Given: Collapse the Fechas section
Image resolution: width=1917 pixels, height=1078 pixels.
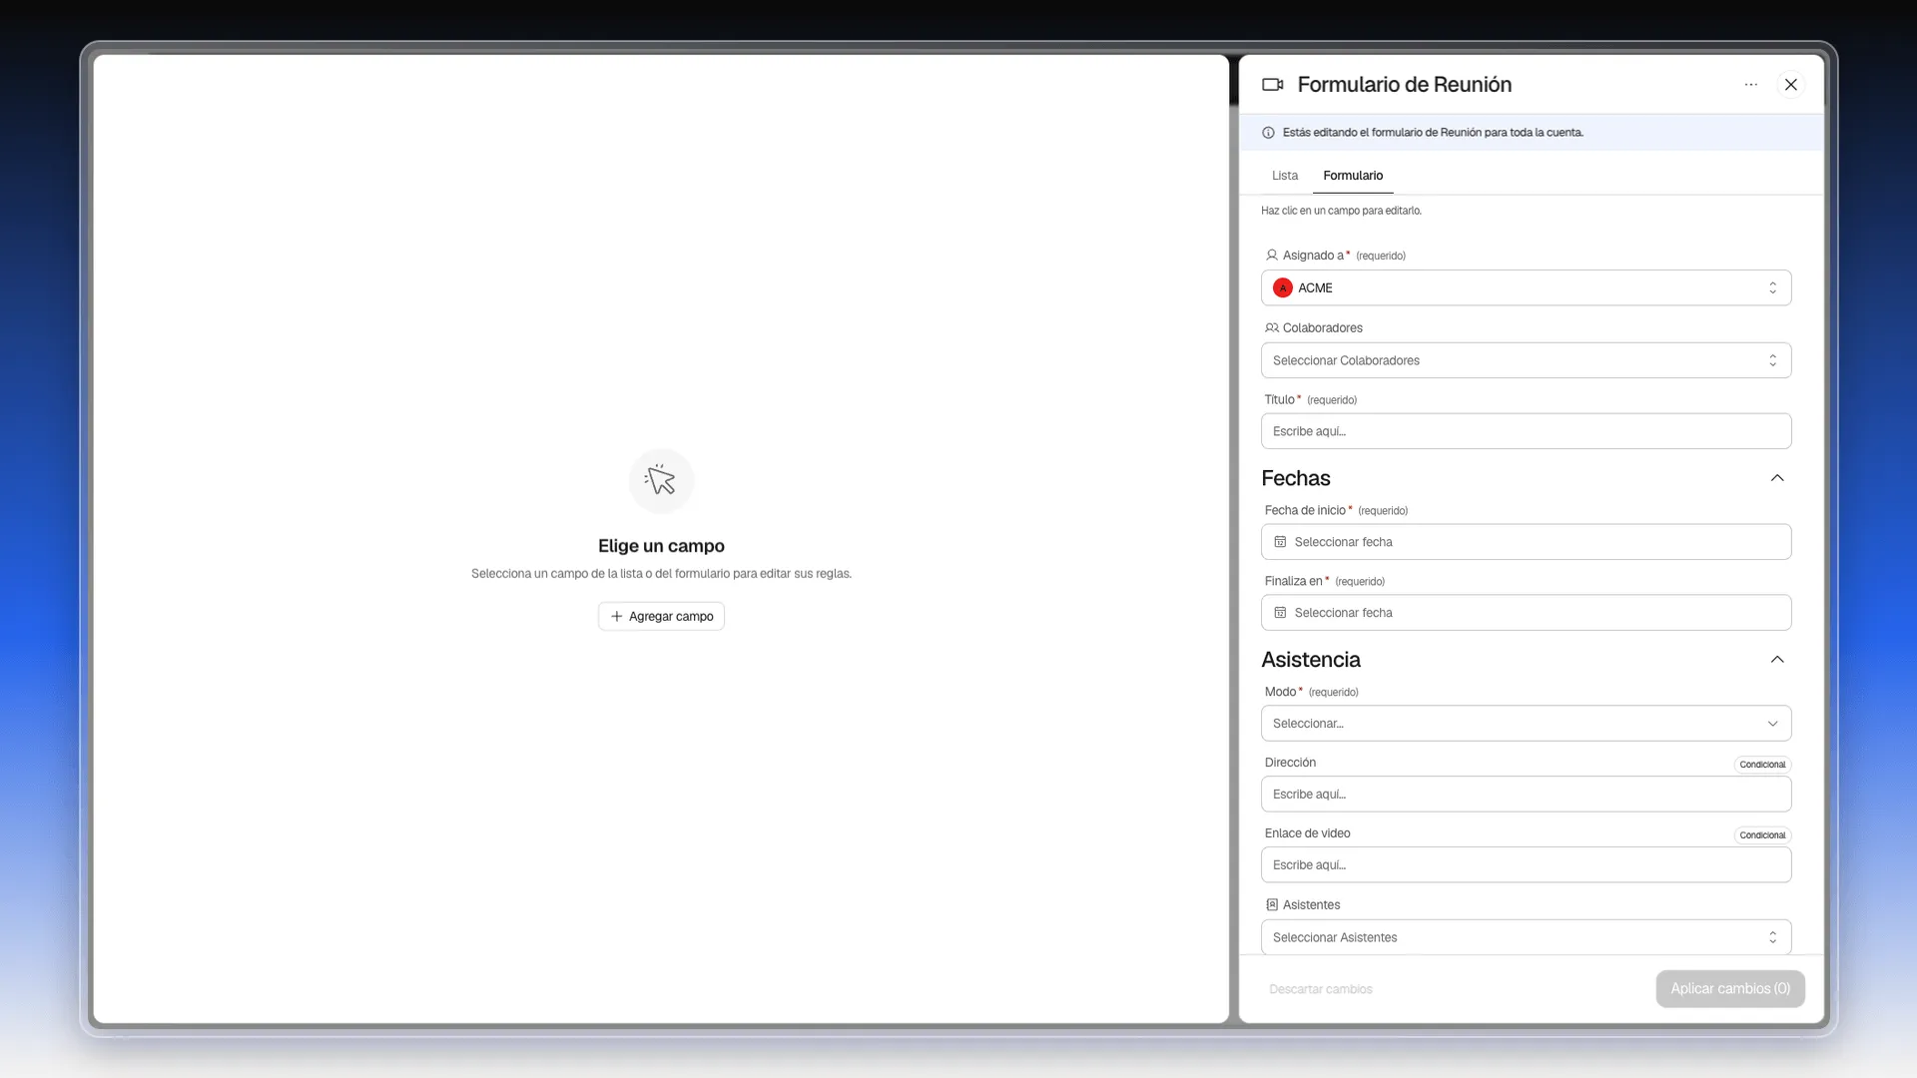Looking at the screenshot, I should (x=1776, y=478).
